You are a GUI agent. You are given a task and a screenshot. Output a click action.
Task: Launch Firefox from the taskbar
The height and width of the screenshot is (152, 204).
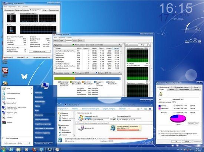point(34,150)
